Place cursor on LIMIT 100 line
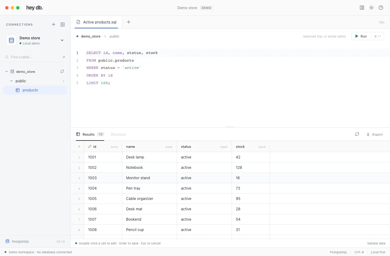 click(98, 83)
